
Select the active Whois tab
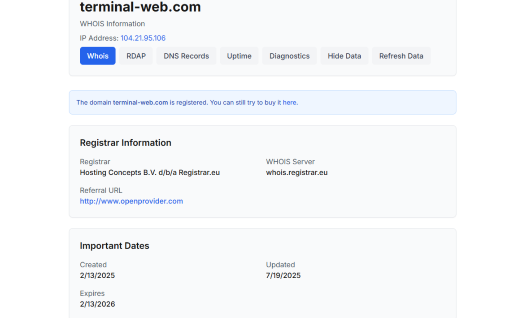(97, 56)
